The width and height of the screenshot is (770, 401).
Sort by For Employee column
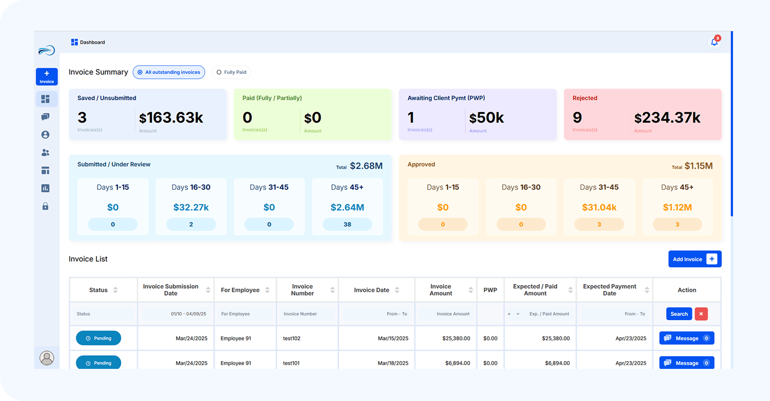click(x=267, y=290)
